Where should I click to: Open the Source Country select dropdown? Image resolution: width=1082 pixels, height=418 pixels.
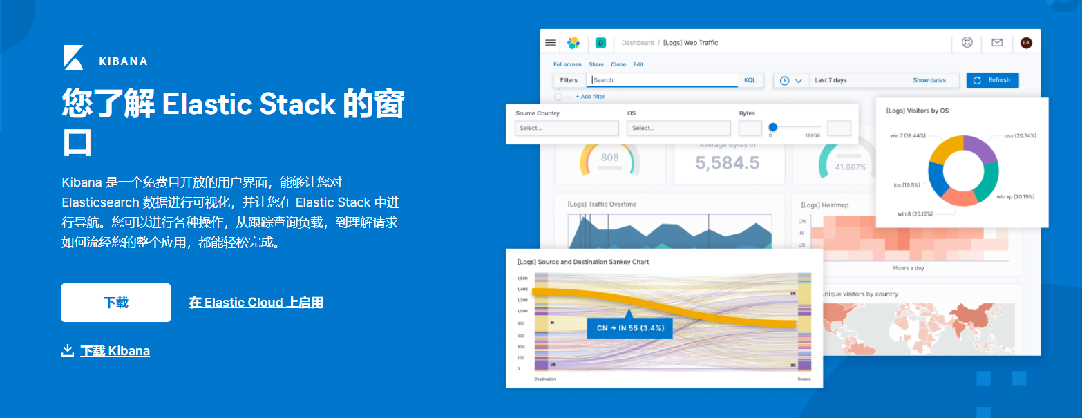coord(567,128)
